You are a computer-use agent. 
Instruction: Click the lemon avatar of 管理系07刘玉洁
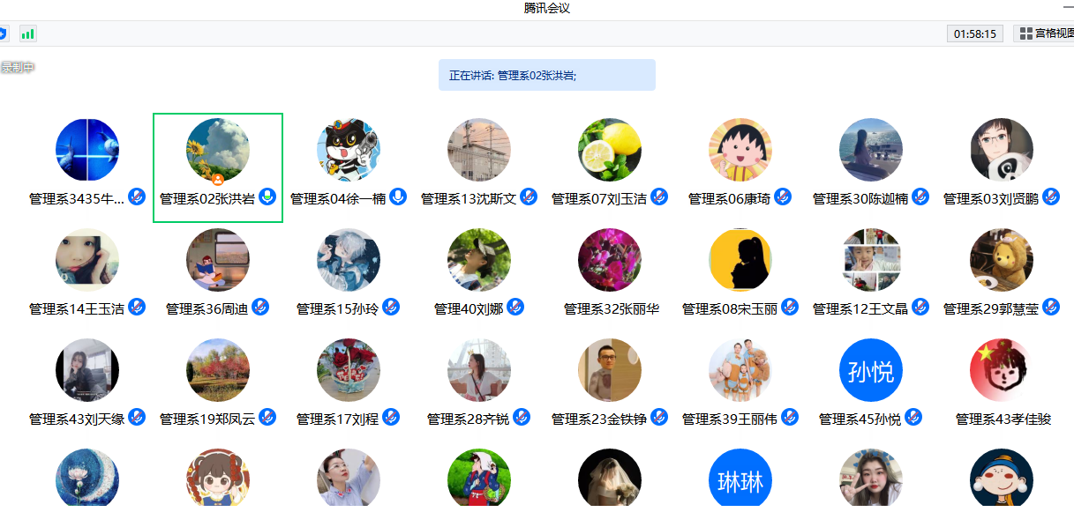(610, 150)
